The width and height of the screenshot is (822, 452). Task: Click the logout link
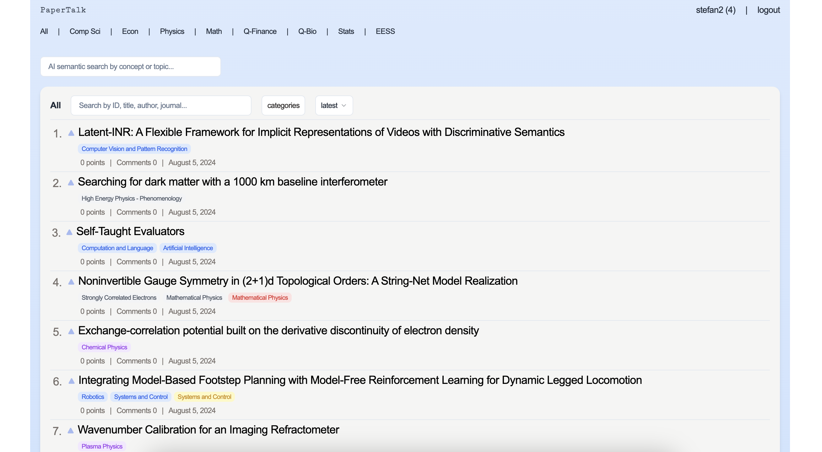(x=768, y=10)
